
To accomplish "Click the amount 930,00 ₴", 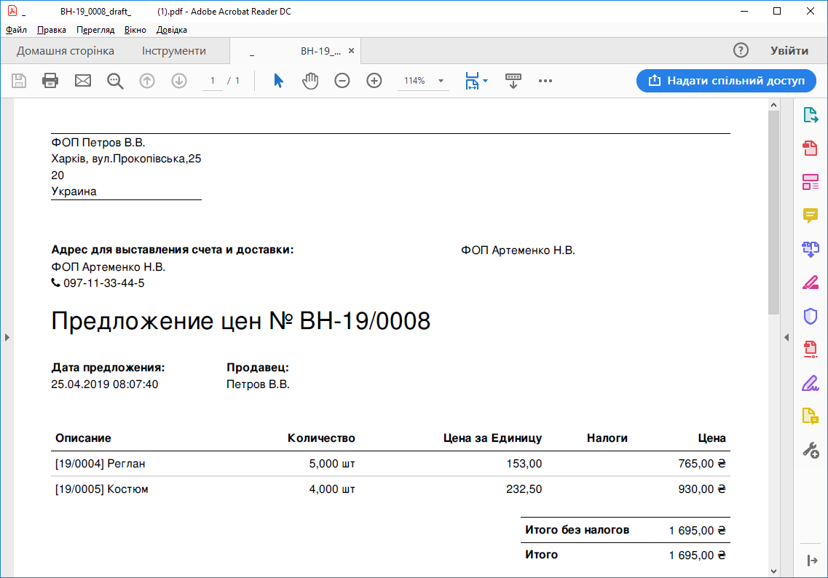I will pos(702,489).
